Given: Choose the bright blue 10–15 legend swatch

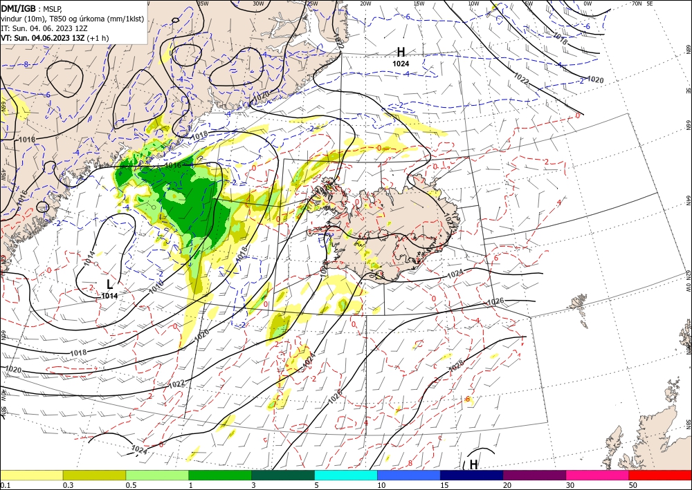Looking at the screenshot, I should (409, 475).
